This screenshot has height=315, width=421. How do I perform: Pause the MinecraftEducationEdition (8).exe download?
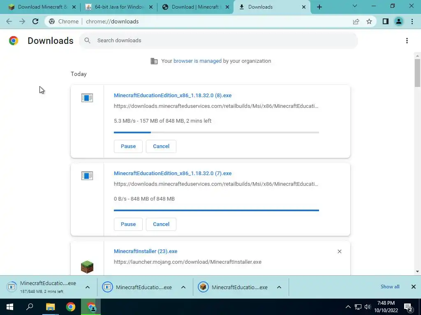point(128,146)
